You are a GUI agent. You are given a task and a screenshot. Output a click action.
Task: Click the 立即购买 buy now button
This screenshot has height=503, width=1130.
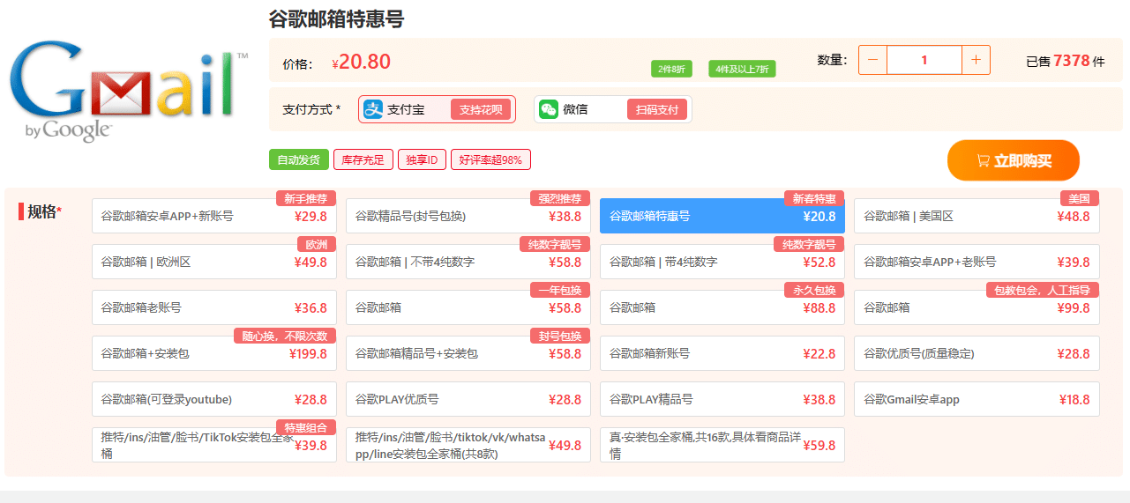[1014, 160]
